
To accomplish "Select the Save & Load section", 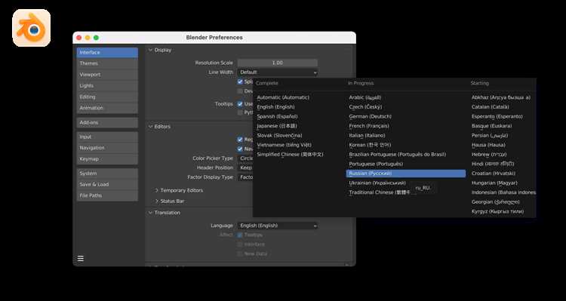I will pos(107,184).
